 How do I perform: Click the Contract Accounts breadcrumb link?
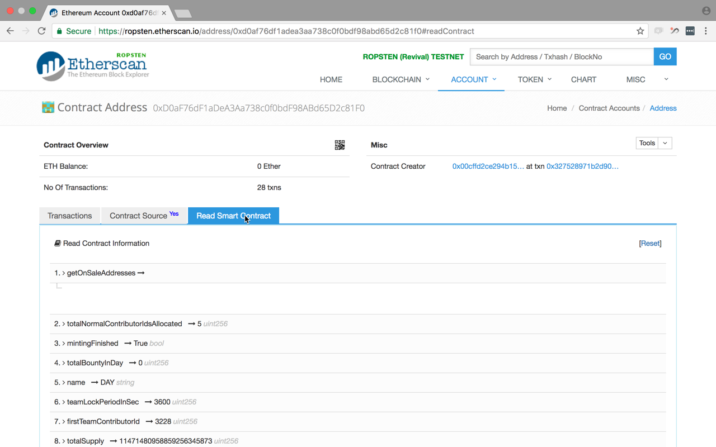[x=609, y=108]
